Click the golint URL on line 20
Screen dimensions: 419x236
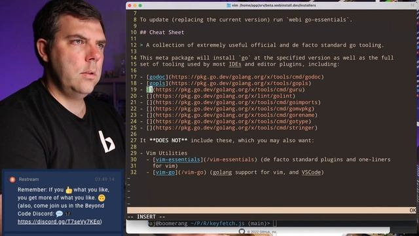coord(224,96)
